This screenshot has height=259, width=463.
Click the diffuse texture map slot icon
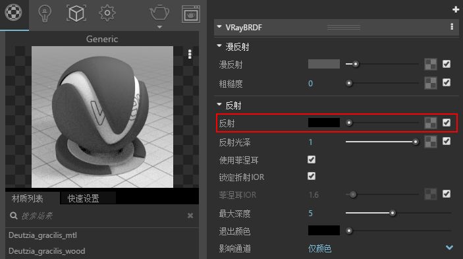click(x=431, y=64)
